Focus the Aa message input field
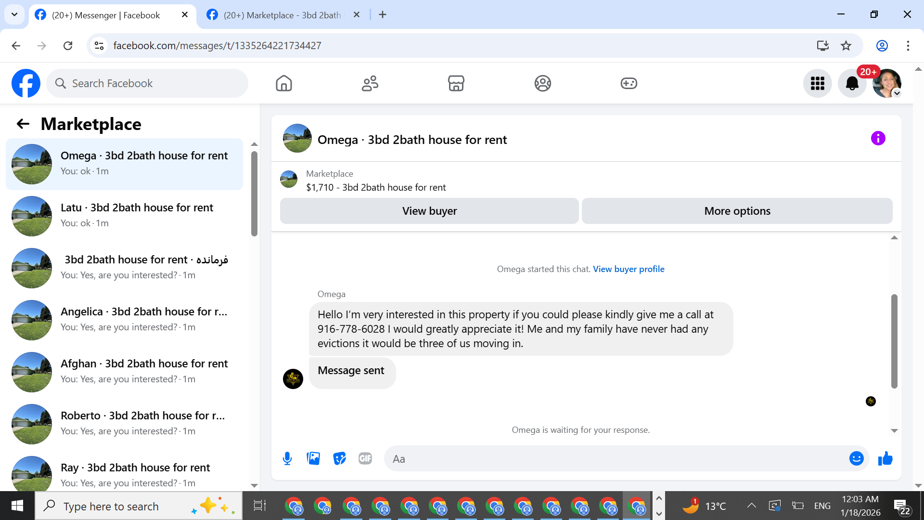The height and width of the screenshot is (520, 924). click(616, 459)
